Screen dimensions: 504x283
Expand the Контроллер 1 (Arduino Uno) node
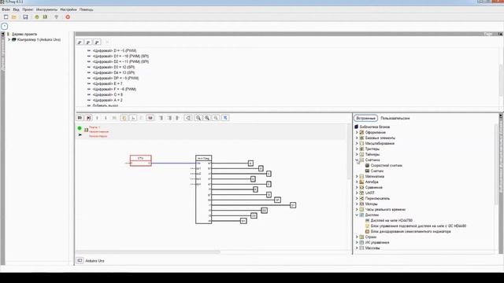coord(9,40)
